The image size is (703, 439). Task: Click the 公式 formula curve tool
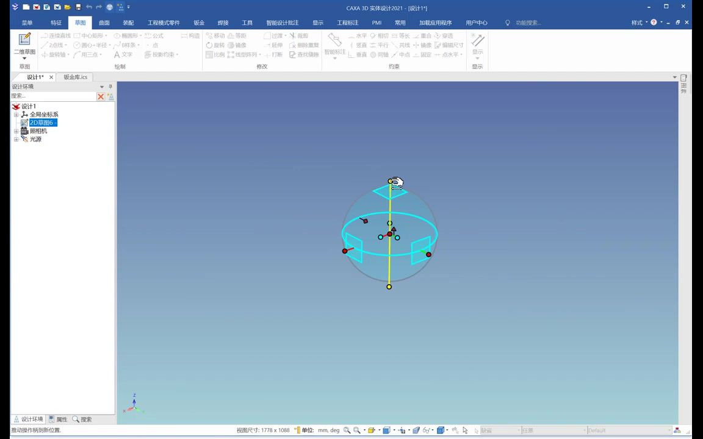[154, 35]
